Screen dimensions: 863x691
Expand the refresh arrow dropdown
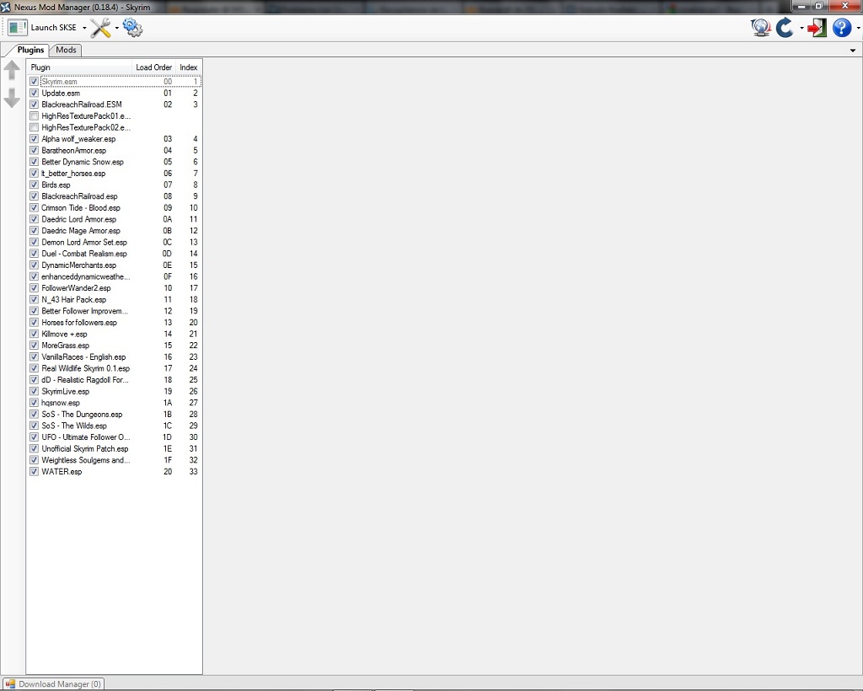[x=801, y=28]
